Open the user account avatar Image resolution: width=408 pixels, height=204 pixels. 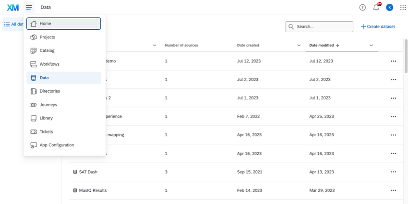389,7
